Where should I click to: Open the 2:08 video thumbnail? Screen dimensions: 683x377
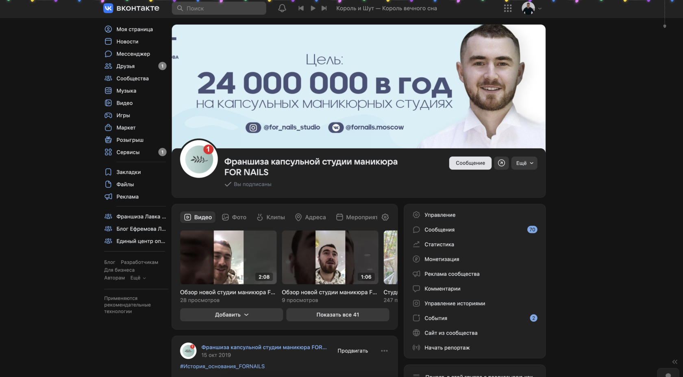coord(228,257)
